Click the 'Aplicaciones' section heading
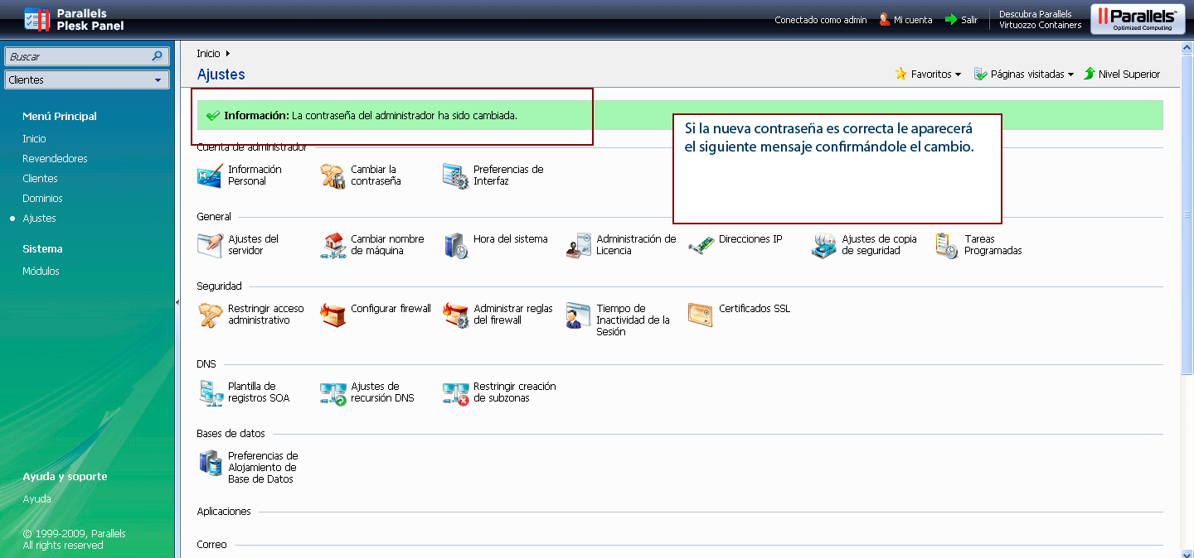The image size is (1194, 558). coord(224,512)
